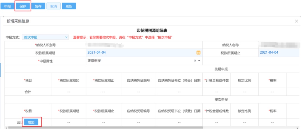Clear the 申报属性 selection with the × icon

coord(195,61)
